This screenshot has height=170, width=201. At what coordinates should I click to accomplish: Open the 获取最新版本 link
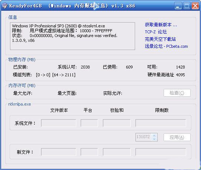click(161, 25)
